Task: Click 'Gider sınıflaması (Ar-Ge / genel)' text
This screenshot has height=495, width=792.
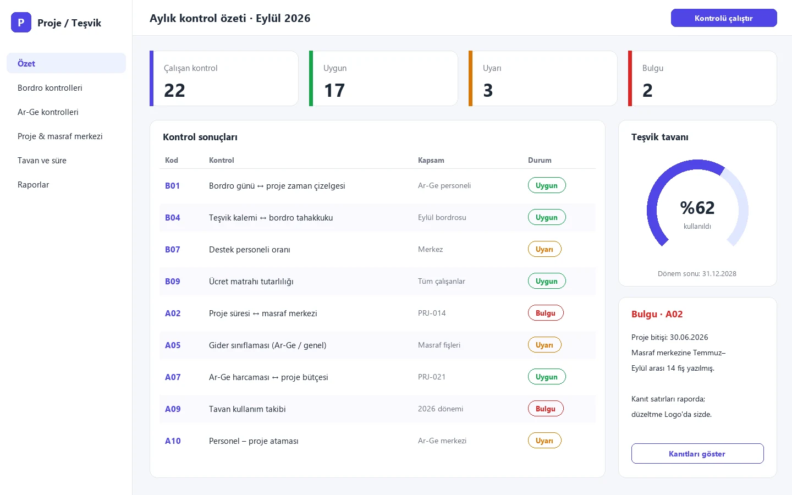Action: tap(268, 345)
